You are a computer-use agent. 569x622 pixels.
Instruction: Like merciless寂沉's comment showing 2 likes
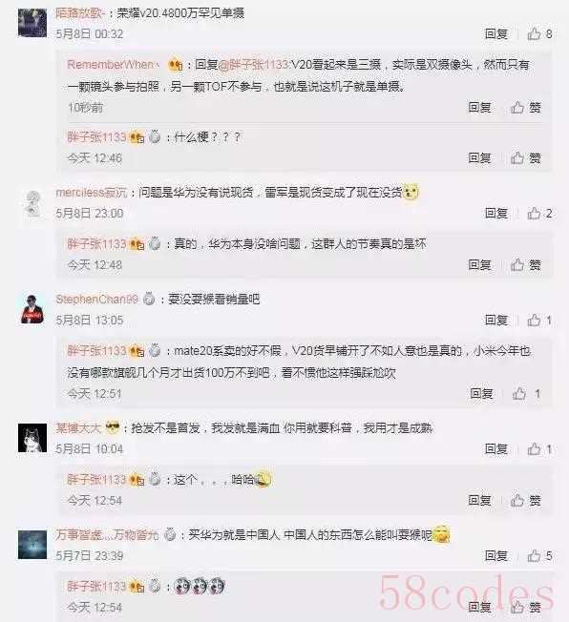(x=539, y=214)
